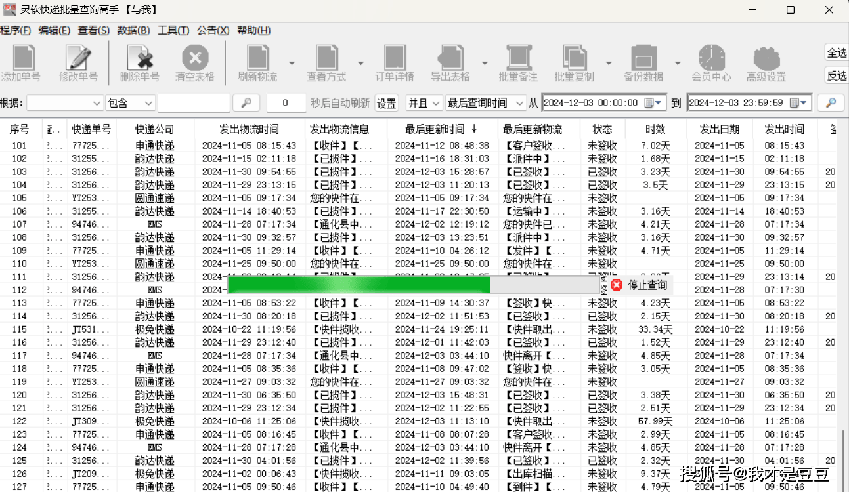Open the 工具(T) menu
The height and width of the screenshot is (492, 849).
[x=173, y=30]
